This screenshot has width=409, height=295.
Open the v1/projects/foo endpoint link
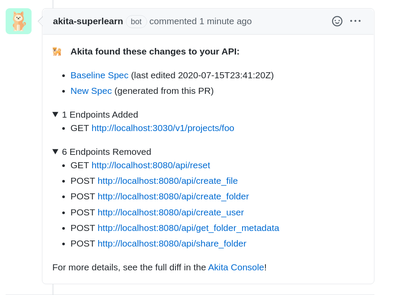pyautogui.click(x=163, y=128)
